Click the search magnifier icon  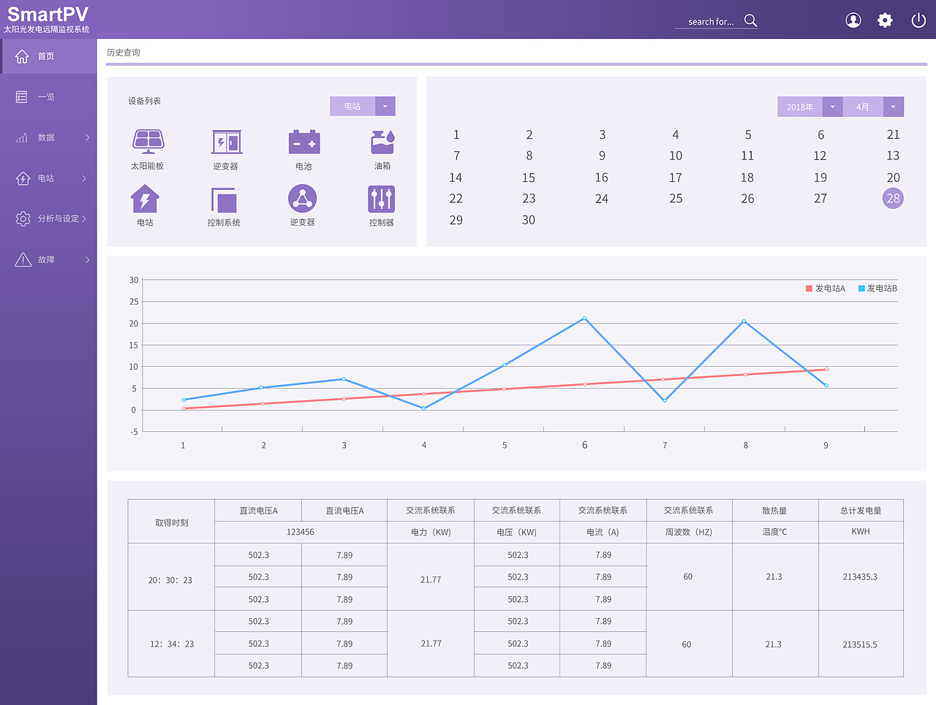coord(750,20)
